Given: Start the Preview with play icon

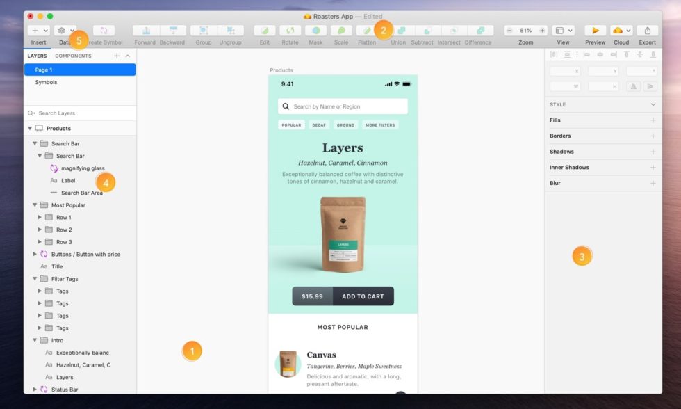Looking at the screenshot, I should (x=596, y=31).
